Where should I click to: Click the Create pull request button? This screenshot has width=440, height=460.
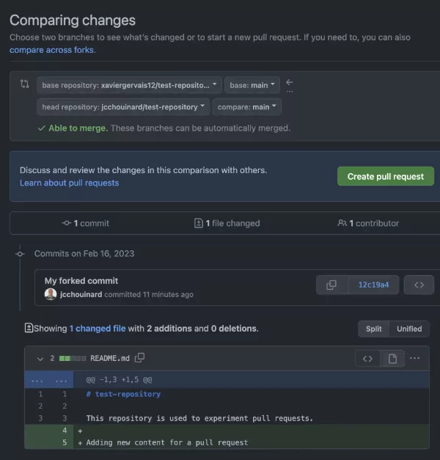(x=385, y=176)
